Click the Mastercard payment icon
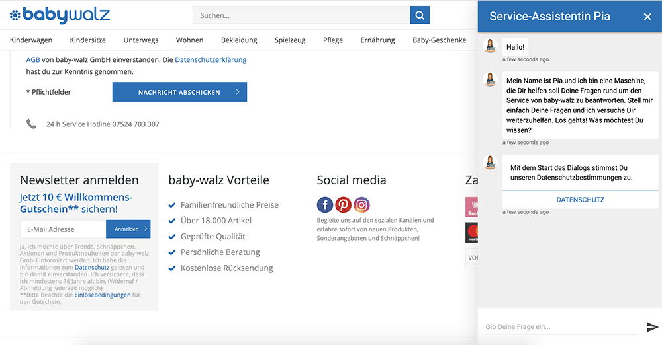This screenshot has height=345, width=662. click(471, 233)
